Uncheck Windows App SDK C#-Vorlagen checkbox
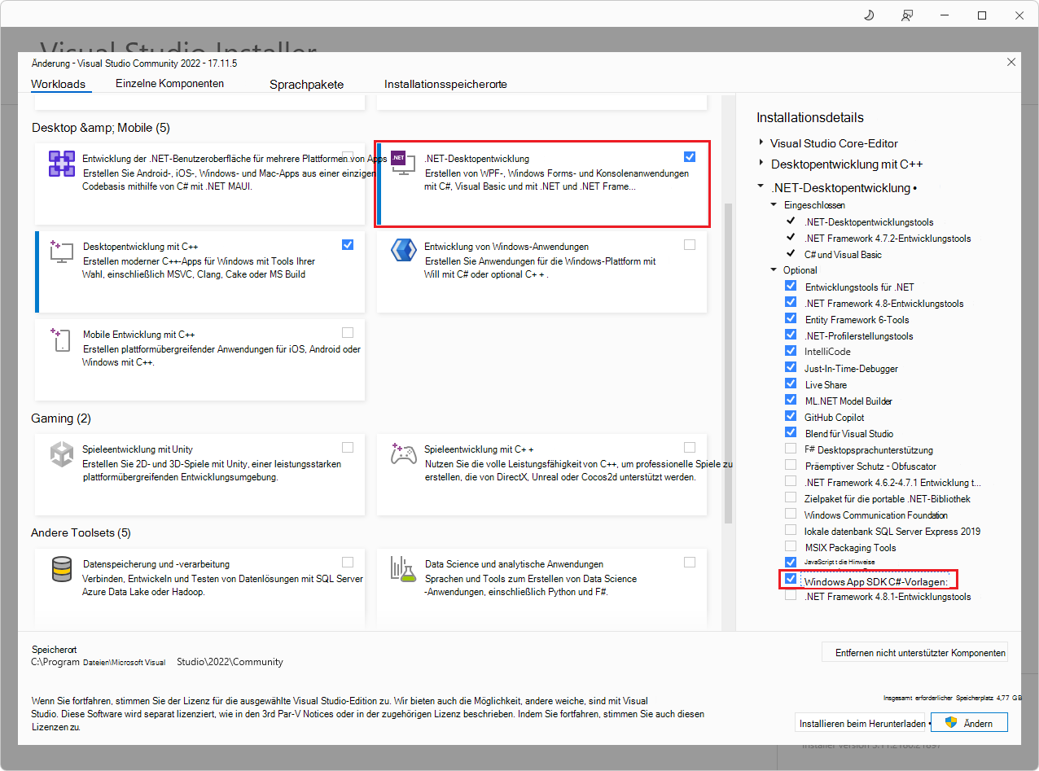The width and height of the screenshot is (1039, 771). [791, 579]
